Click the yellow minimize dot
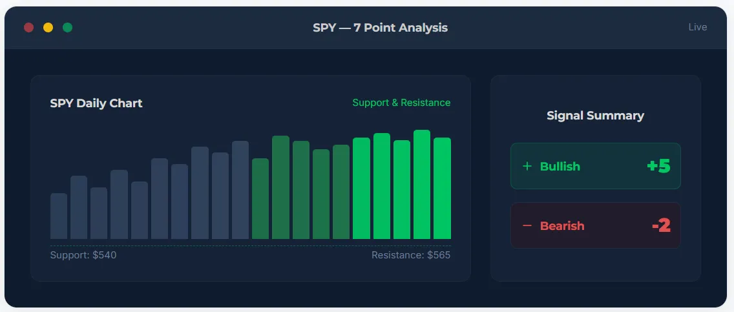This screenshot has width=734, height=312. [x=48, y=28]
